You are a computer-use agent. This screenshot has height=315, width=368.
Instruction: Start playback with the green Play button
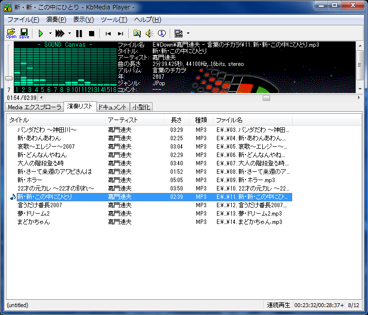tap(41, 33)
